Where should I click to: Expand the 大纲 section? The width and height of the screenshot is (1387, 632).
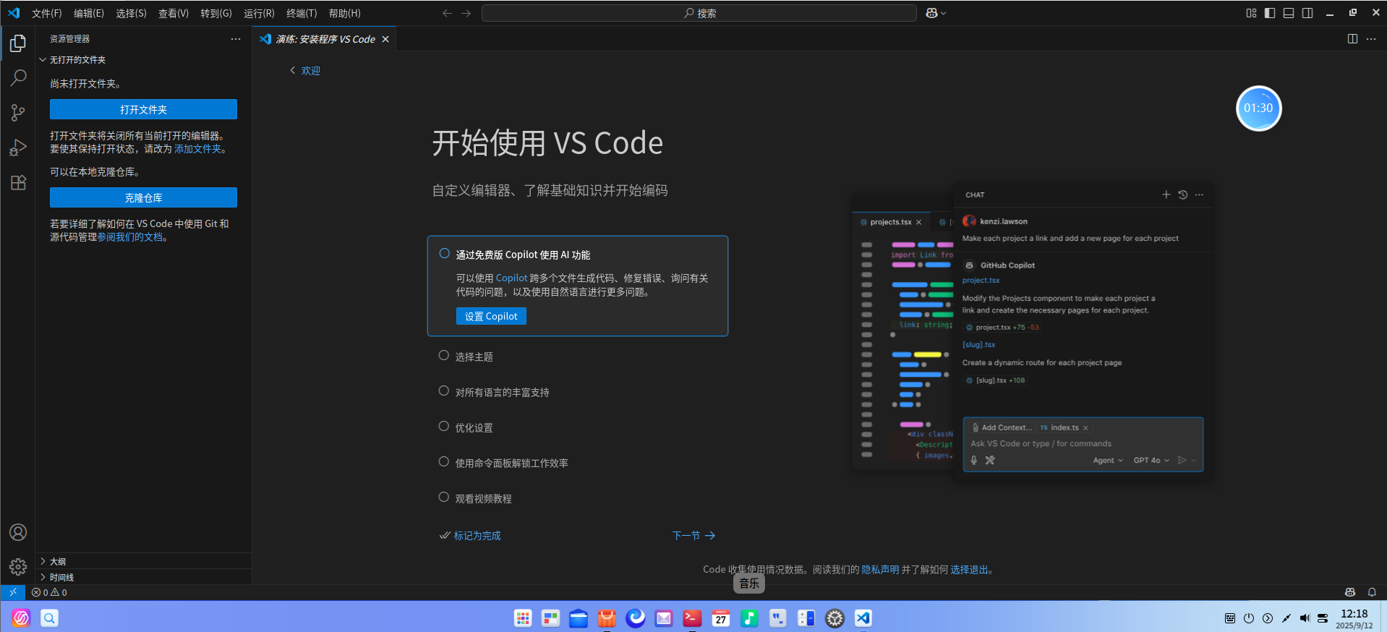coord(143,561)
